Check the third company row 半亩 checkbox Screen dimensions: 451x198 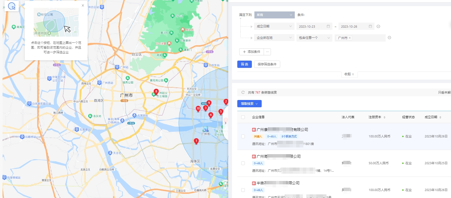click(243, 190)
